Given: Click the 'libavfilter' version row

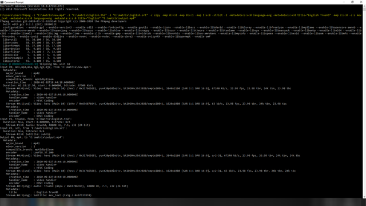Looking at the screenshot, I should (32, 52).
